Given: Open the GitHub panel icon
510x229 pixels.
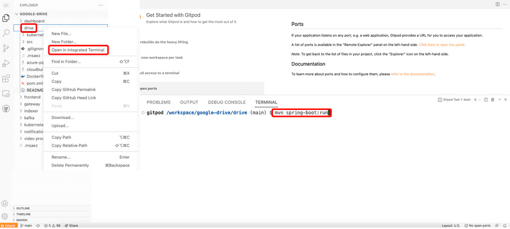Looking at the screenshot, I should (6, 108).
